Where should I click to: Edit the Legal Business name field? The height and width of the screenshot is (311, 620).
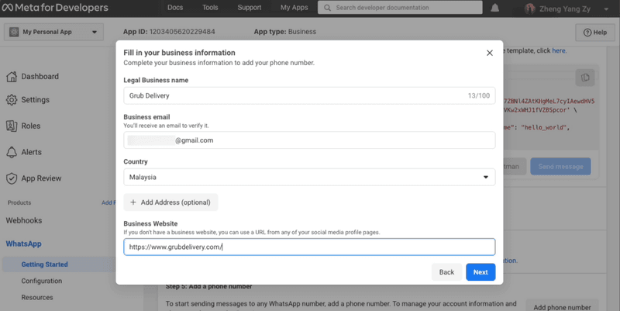click(x=309, y=95)
